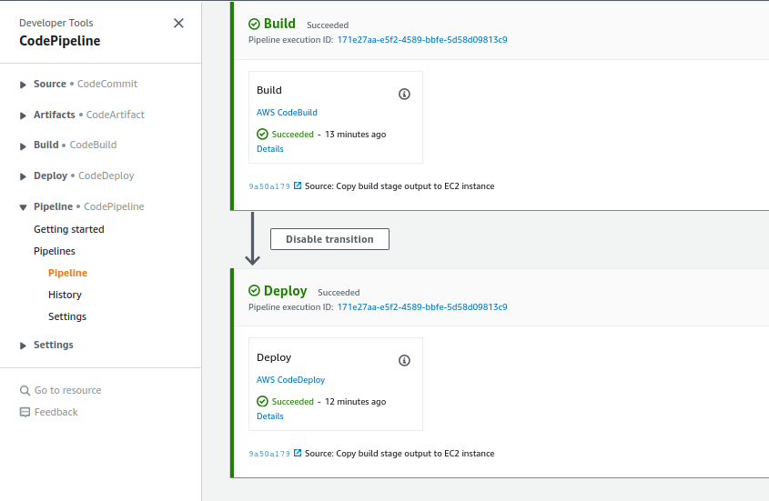Collapse the Pipeline CodePipeline section
This screenshot has width=769, height=501.
pos(23,207)
